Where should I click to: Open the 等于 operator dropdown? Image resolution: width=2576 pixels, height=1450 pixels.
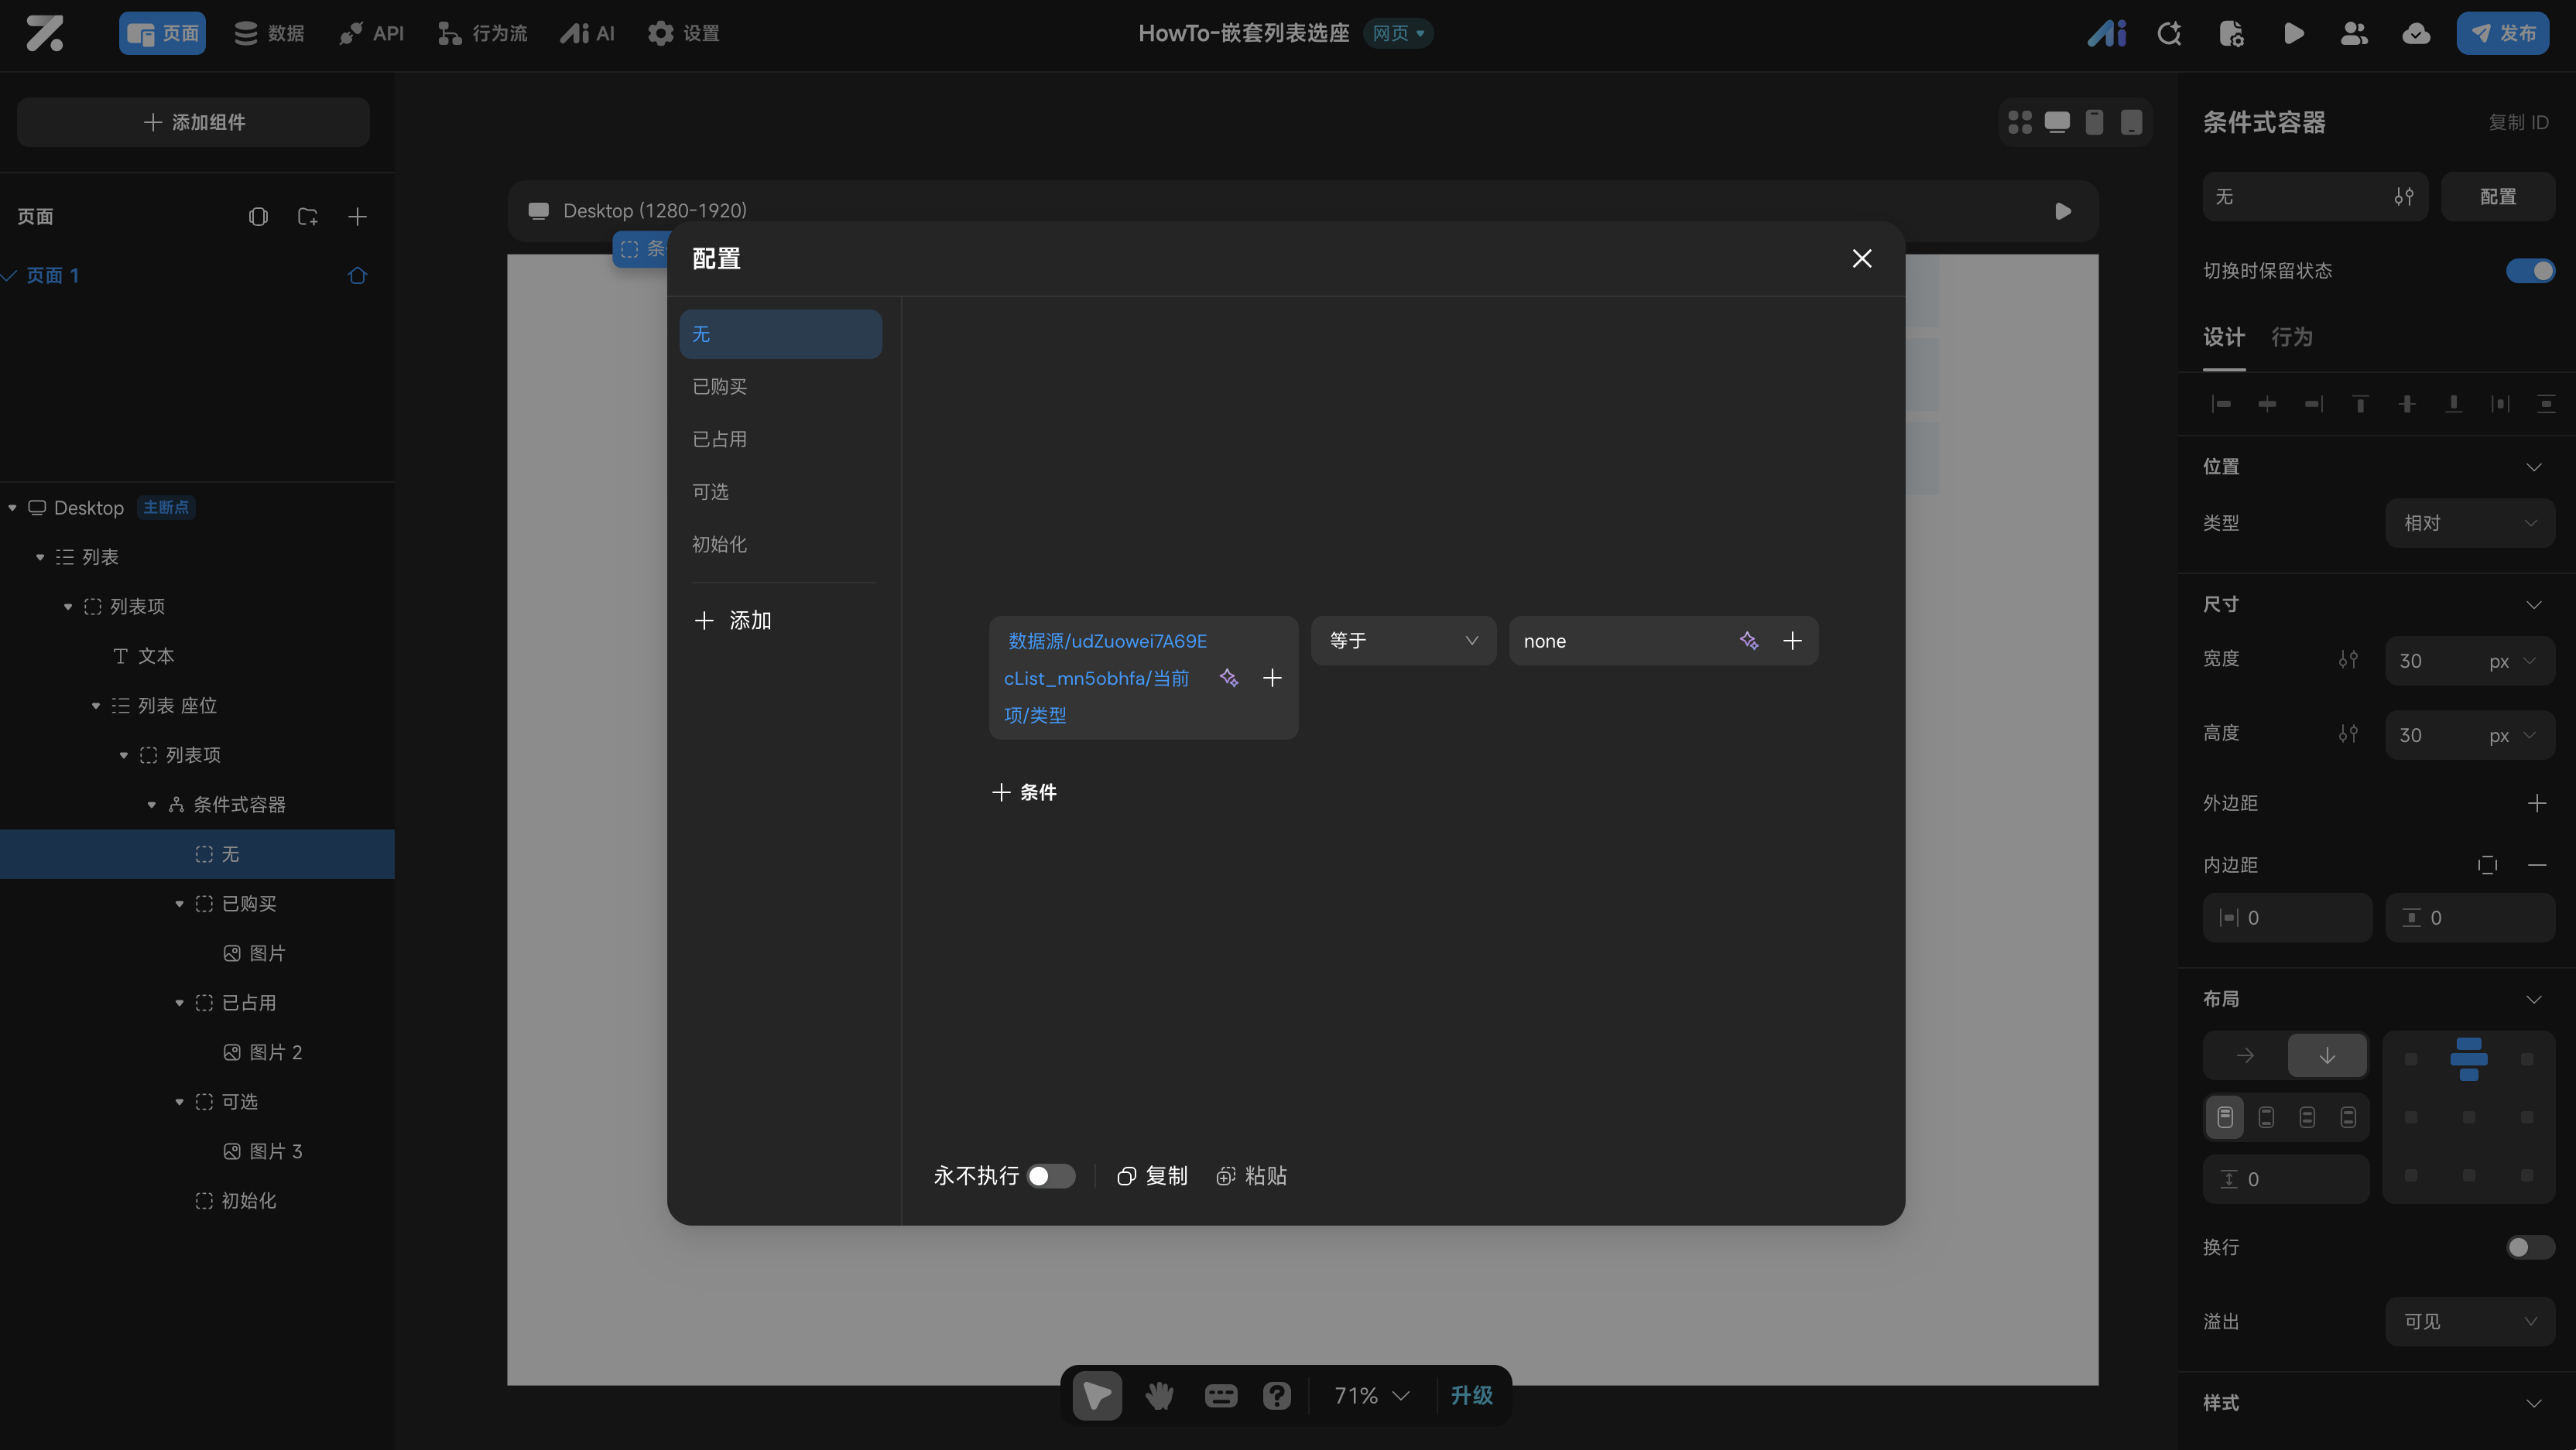[1402, 641]
